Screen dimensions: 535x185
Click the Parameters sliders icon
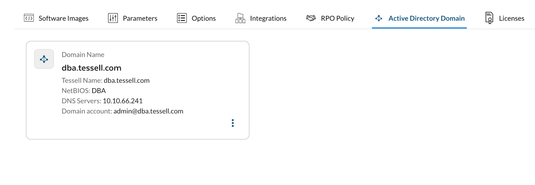click(x=113, y=18)
